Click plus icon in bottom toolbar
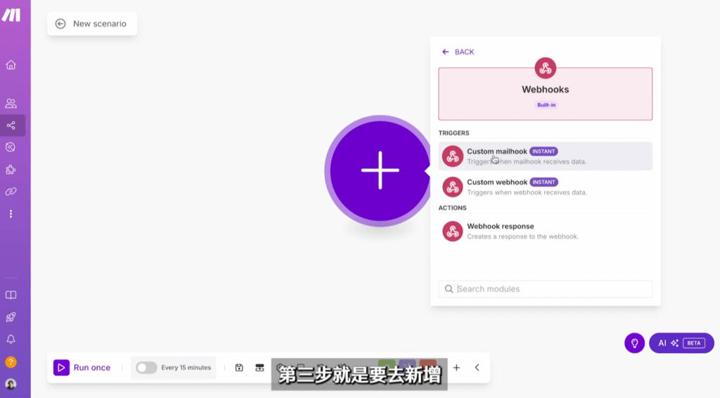This screenshot has height=398, width=720. 456,367
